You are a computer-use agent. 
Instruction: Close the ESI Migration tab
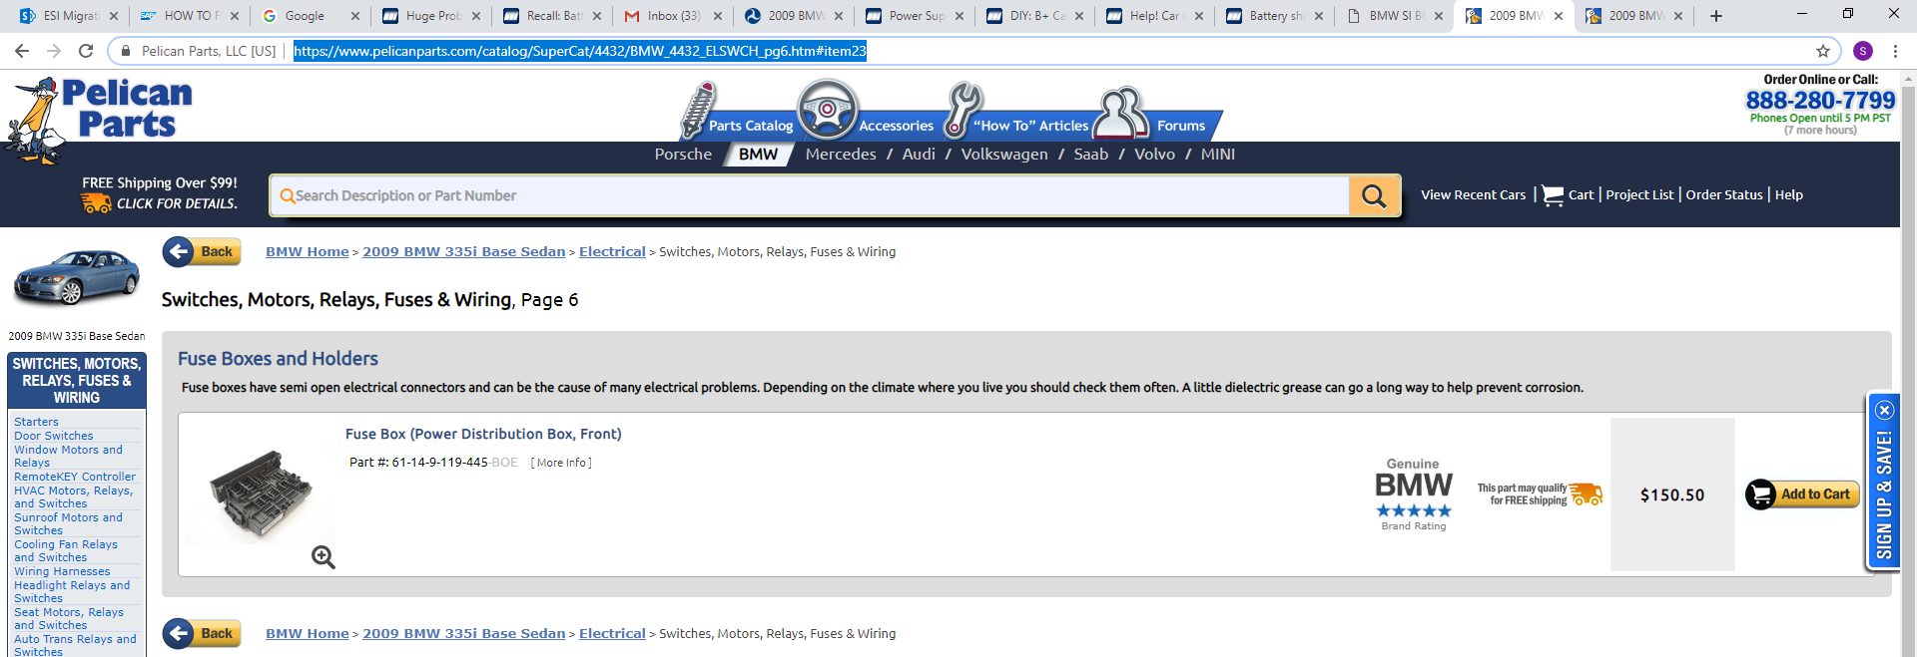(x=114, y=16)
